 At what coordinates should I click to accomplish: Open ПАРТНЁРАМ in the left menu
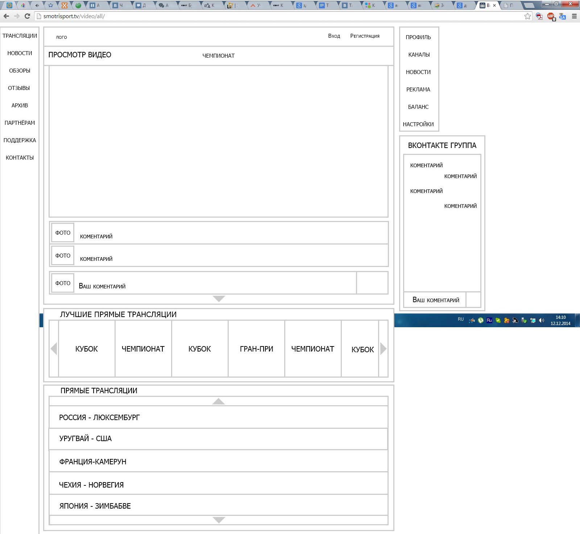(20, 123)
